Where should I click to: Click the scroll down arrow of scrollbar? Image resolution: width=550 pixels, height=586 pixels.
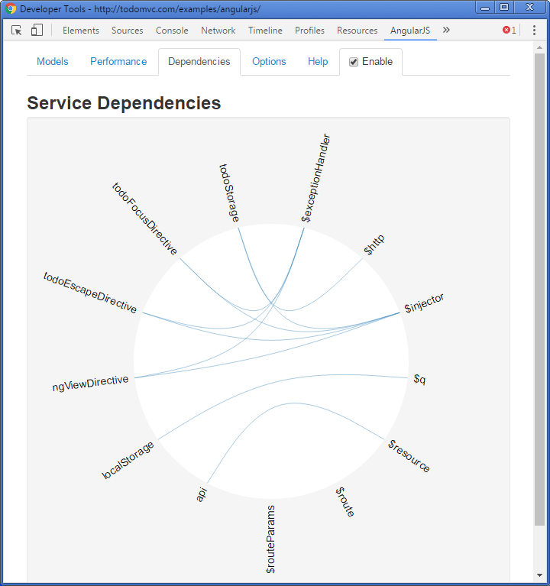tap(539, 575)
